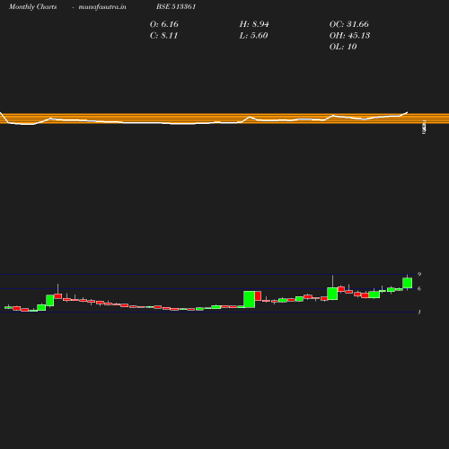Click the 'OC: 31.66' value
Image resolution: width=449 pixels, height=449 pixels.
pos(349,24)
